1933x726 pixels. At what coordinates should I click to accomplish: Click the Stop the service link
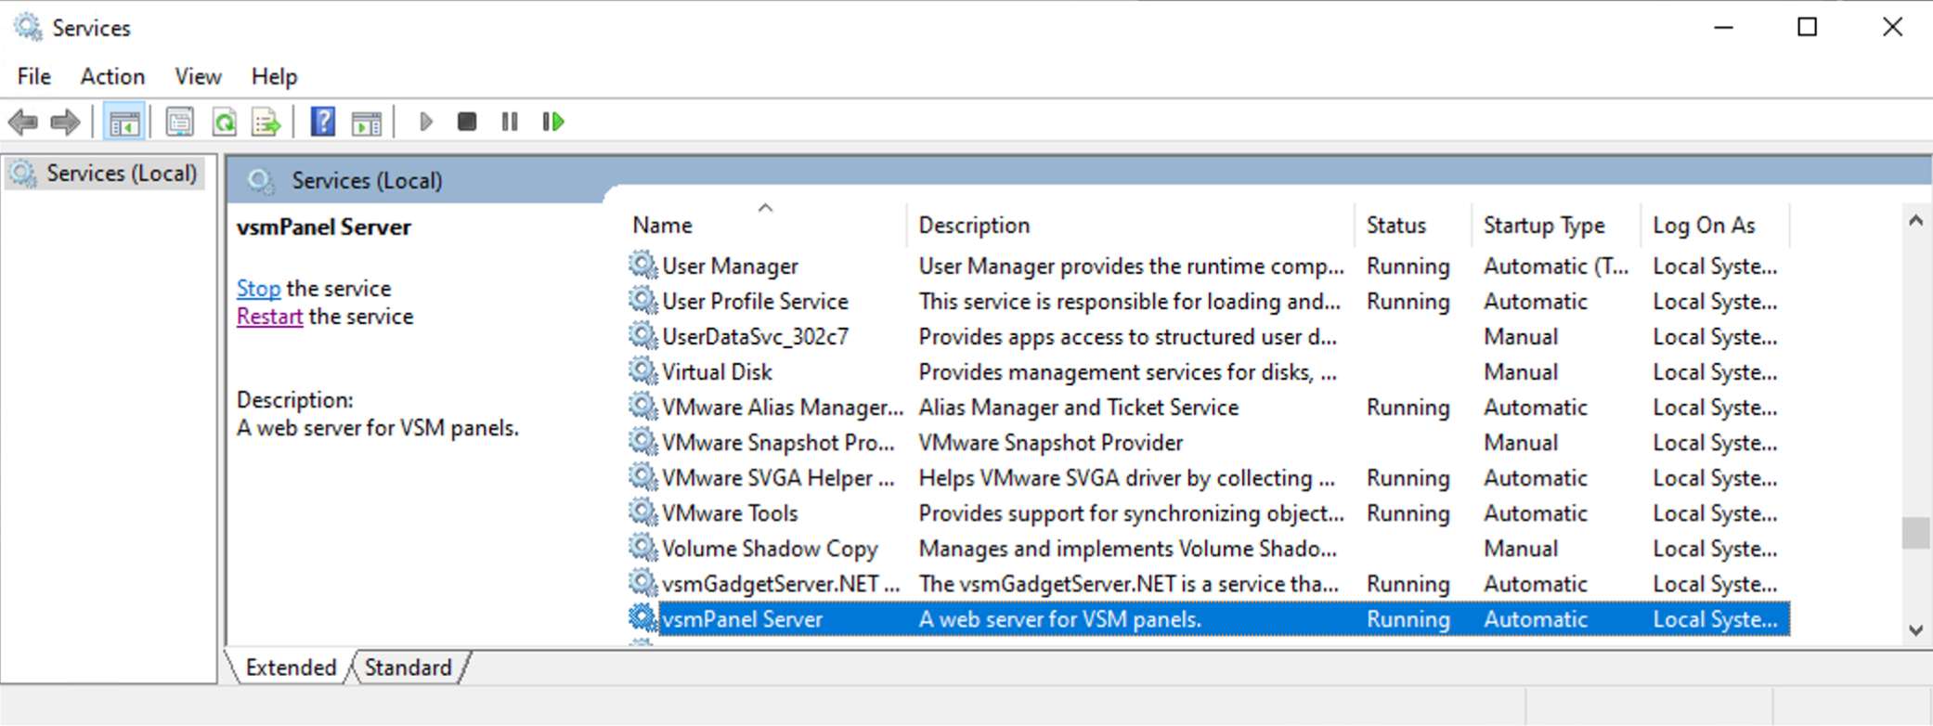[258, 289]
